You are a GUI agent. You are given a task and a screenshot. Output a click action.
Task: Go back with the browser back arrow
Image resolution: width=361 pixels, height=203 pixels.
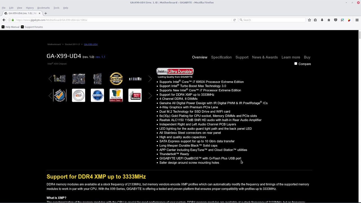coord(4,20)
